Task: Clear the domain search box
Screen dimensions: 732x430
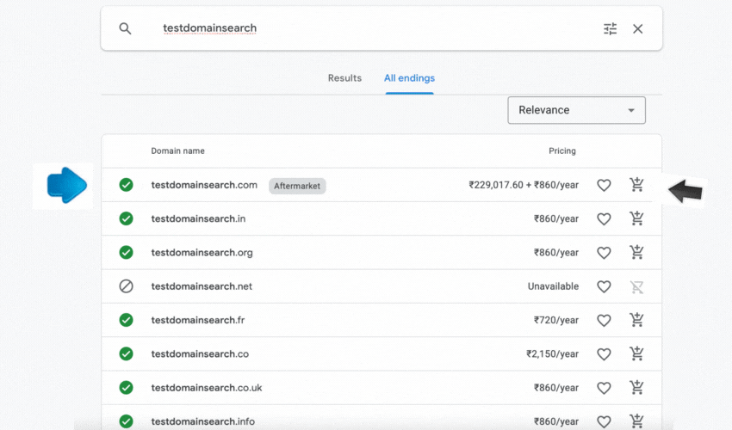Action: (637, 29)
